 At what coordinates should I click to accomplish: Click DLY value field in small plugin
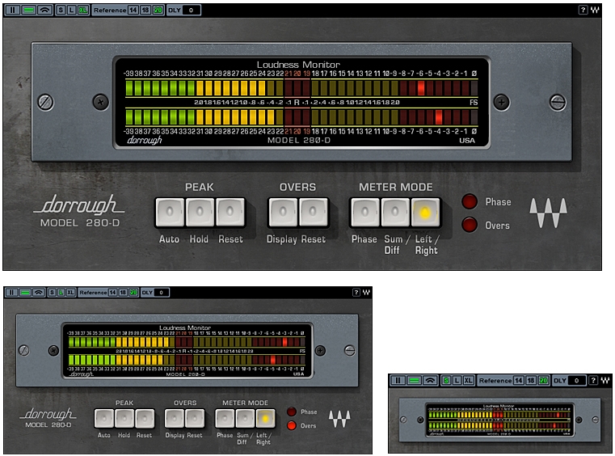576,380
